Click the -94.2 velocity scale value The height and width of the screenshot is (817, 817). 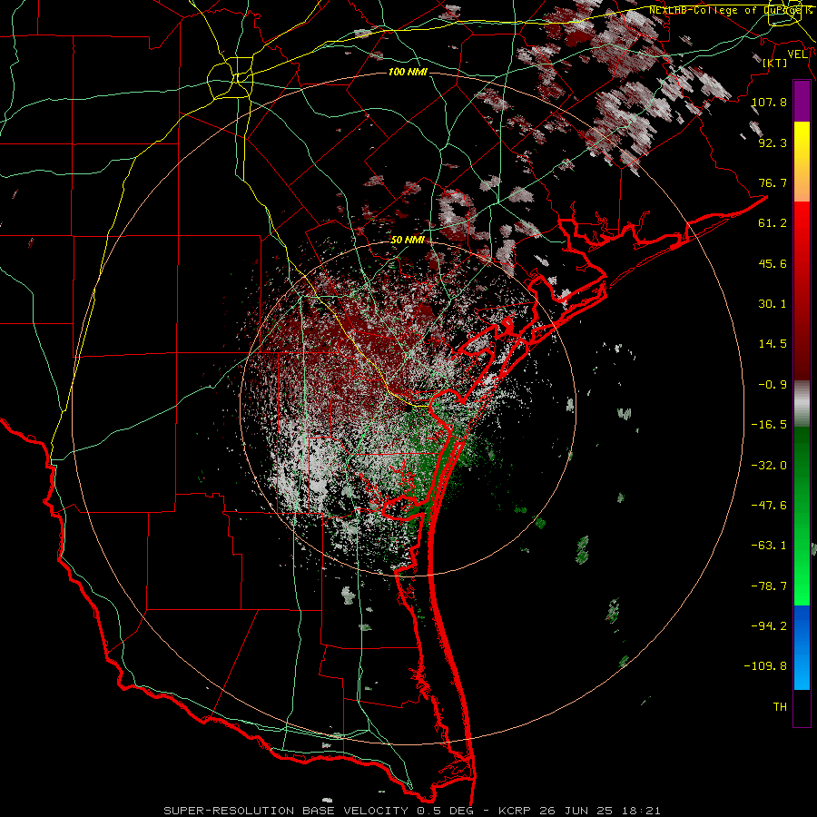(769, 626)
